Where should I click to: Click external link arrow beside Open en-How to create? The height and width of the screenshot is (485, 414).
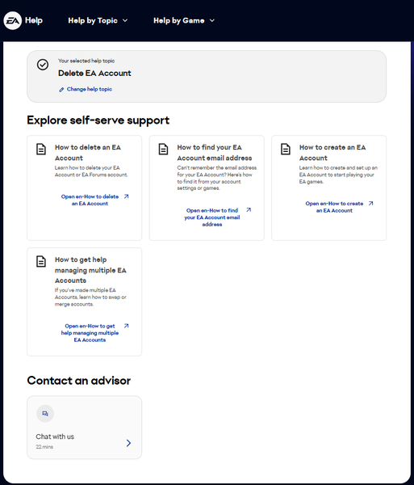(x=370, y=203)
